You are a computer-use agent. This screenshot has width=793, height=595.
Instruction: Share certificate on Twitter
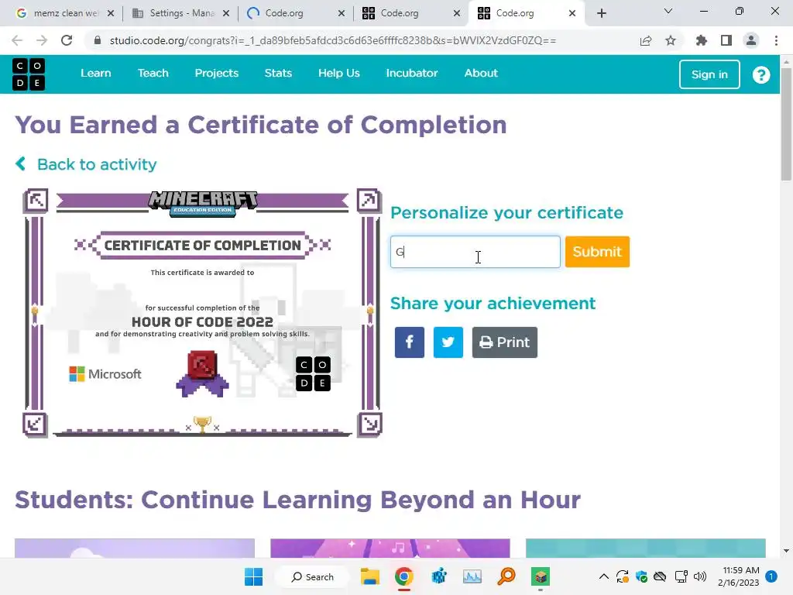tap(448, 342)
